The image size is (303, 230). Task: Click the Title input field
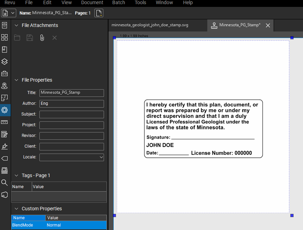[x=72, y=93]
